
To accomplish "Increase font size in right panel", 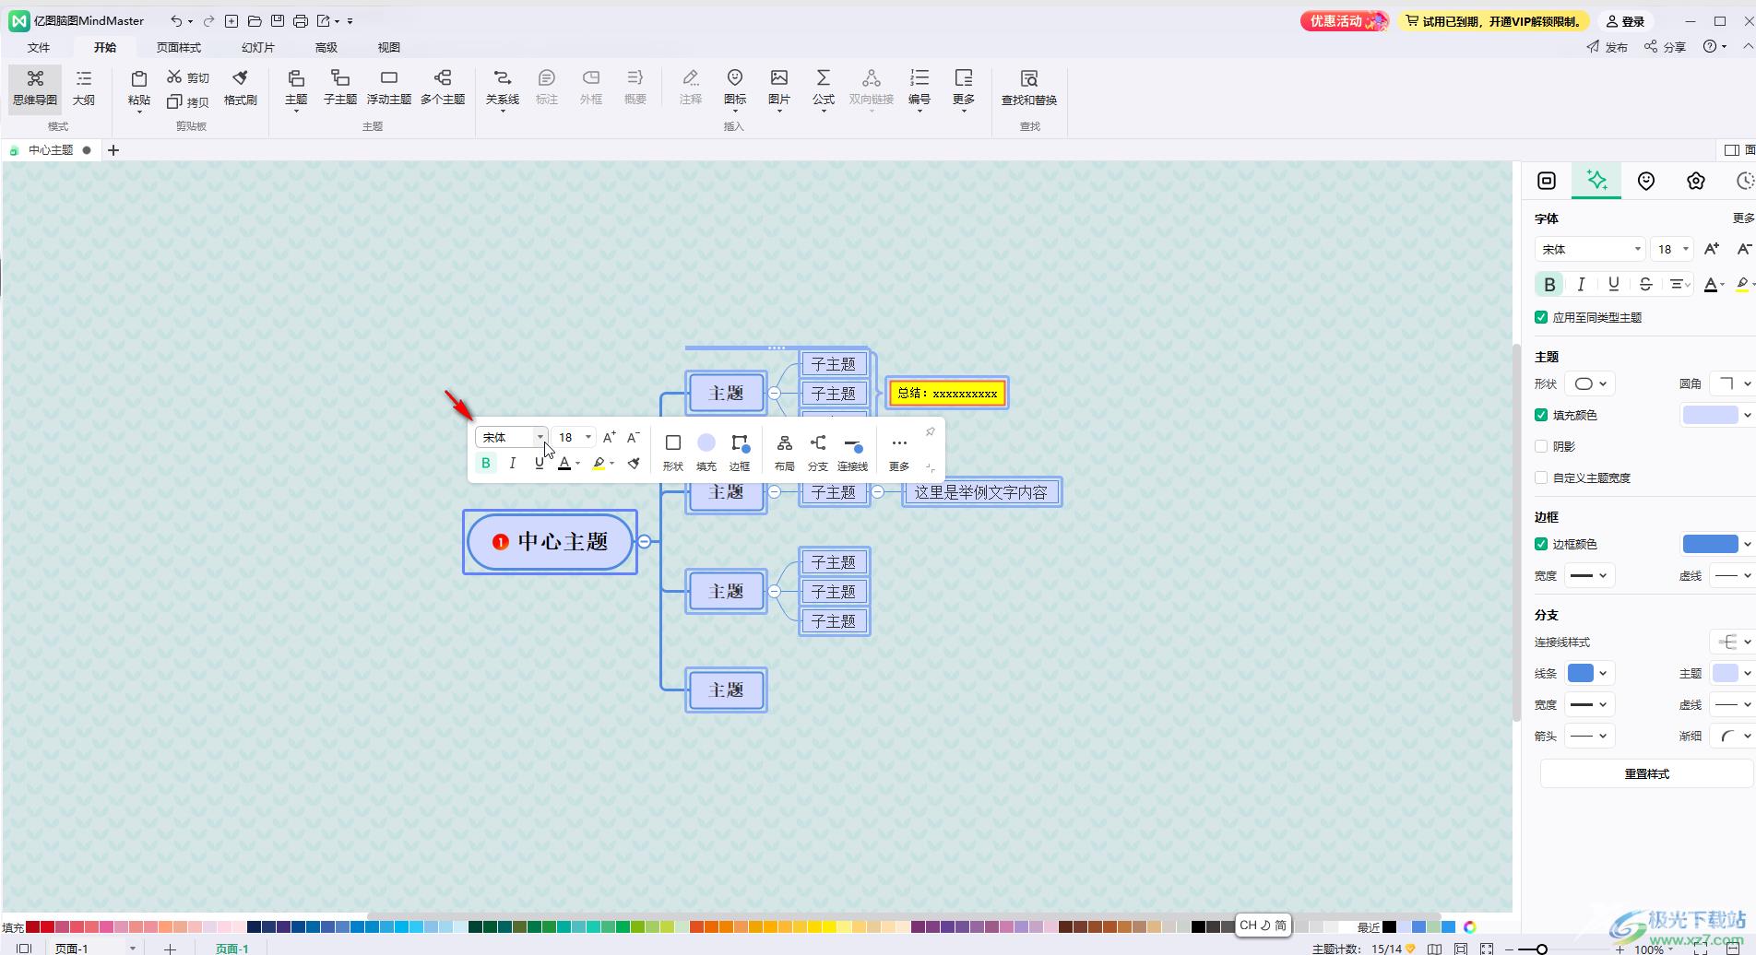I will pos(1712,249).
